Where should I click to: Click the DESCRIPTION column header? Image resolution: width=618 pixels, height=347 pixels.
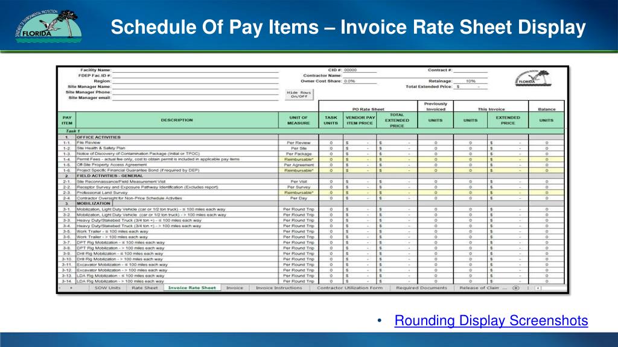(x=177, y=120)
